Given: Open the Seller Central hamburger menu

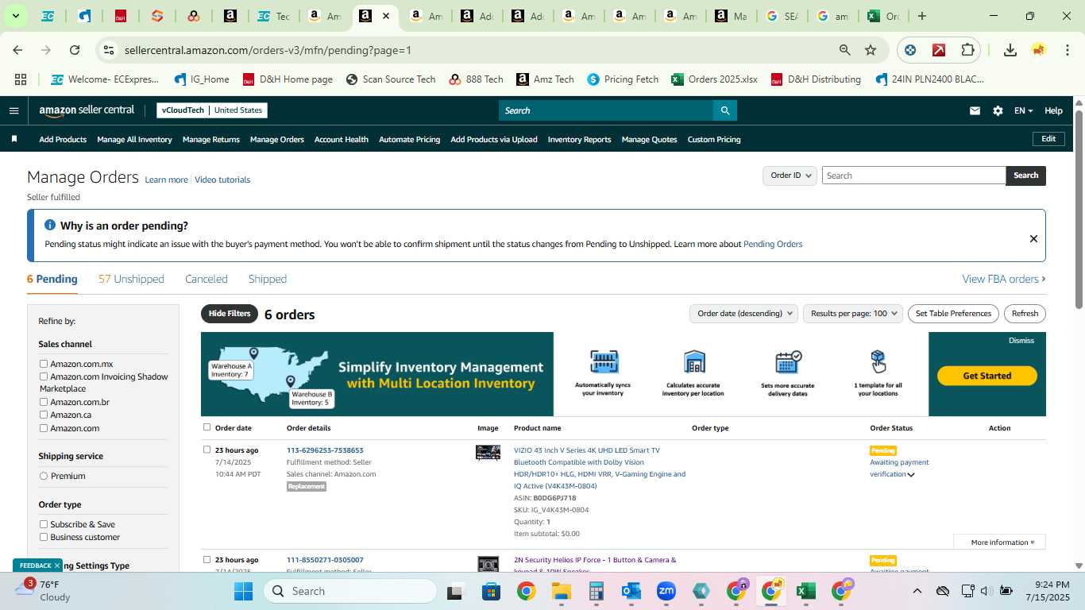Looking at the screenshot, I should click(14, 110).
